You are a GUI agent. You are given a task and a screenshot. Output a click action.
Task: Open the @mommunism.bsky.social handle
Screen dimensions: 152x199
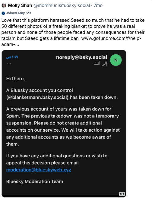coord(62,5)
